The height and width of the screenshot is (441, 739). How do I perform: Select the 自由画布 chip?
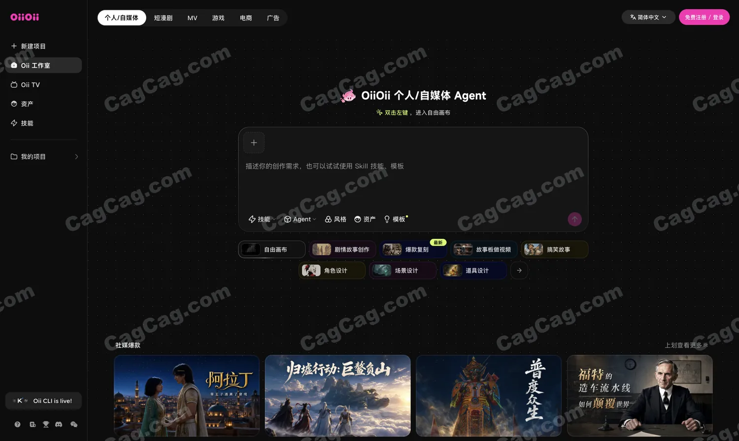[x=272, y=250]
